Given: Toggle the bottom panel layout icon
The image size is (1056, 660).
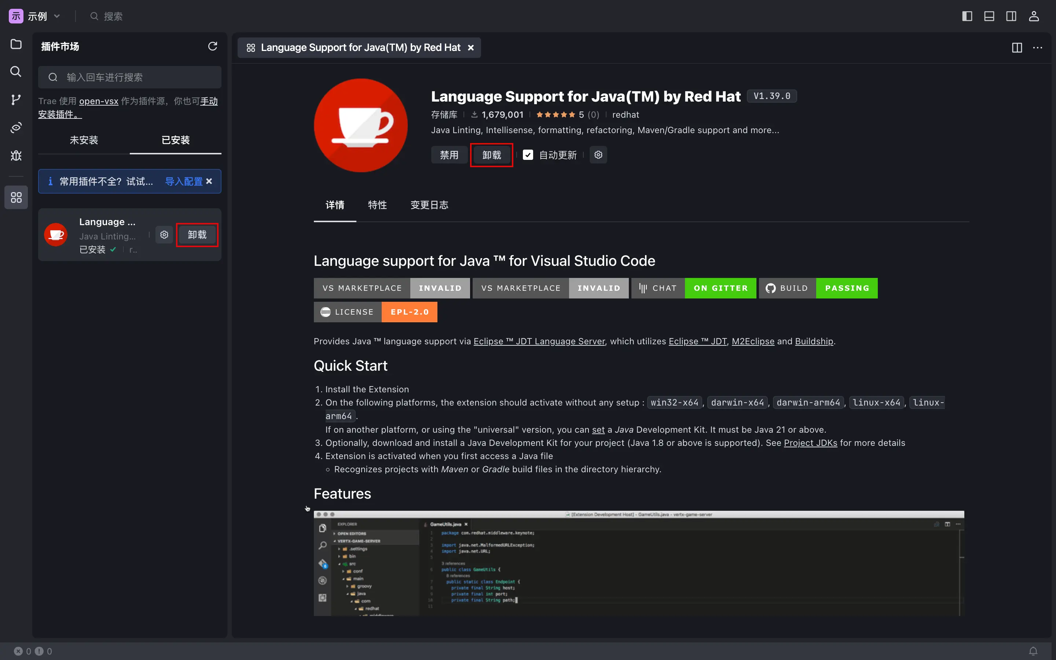Looking at the screenshot, I should pos(989,16).
